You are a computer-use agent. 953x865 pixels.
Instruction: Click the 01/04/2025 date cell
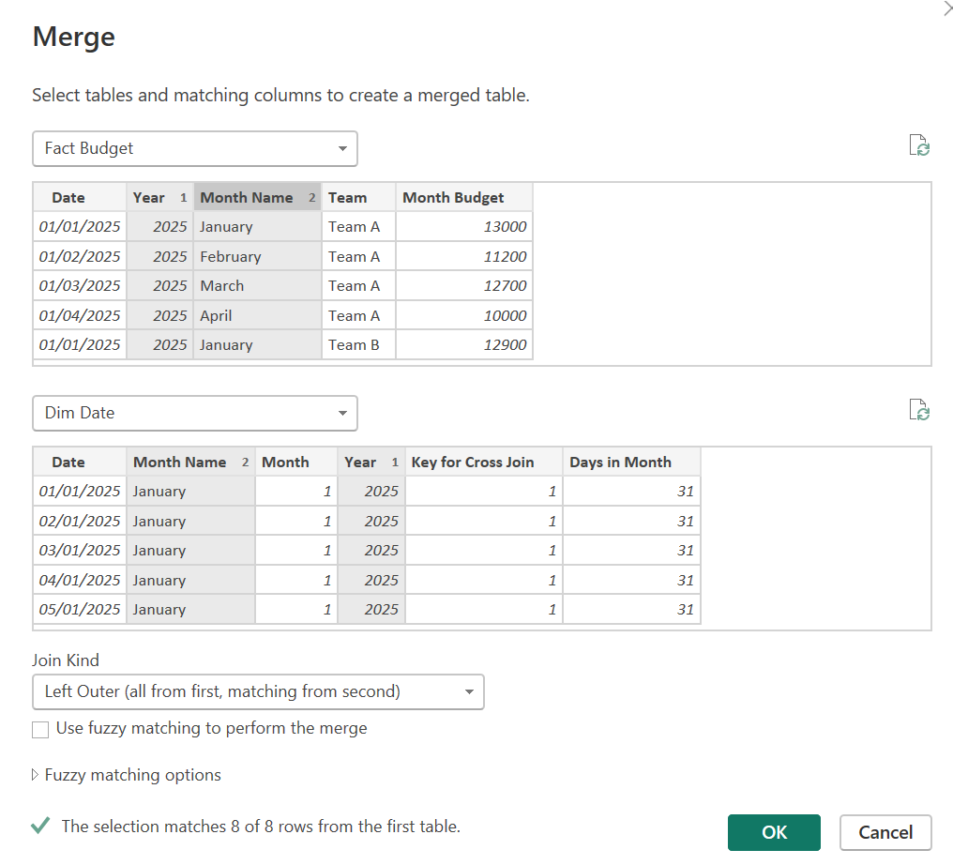coord(80,315)
